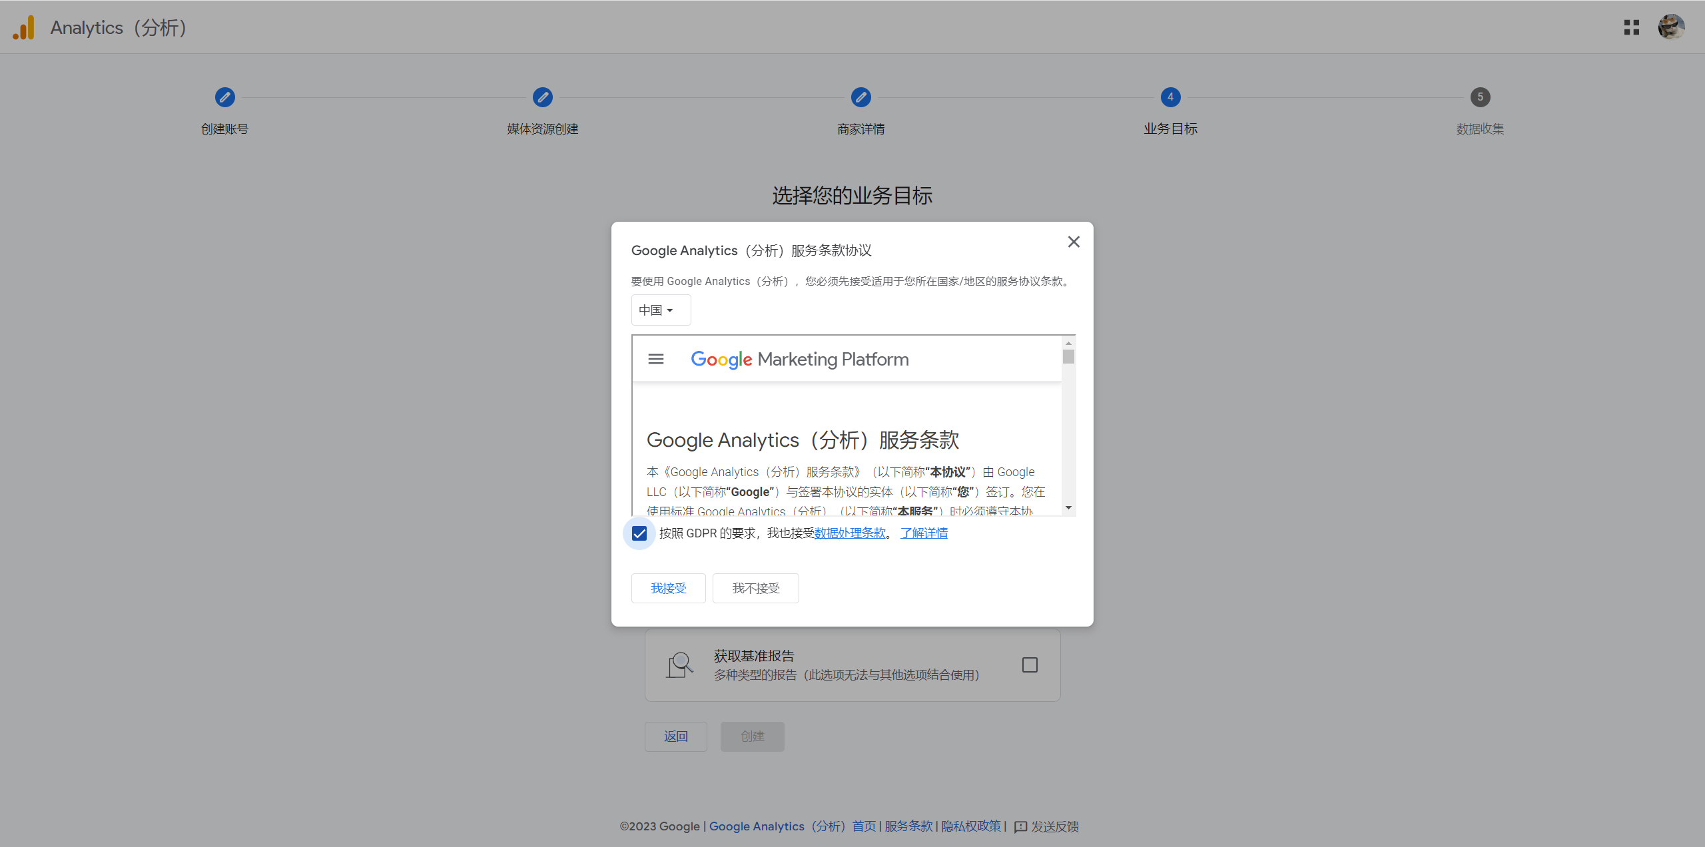Click step 4 业务目标 in the stepper
1705x847 pixels.
[x=1170, y=97]
